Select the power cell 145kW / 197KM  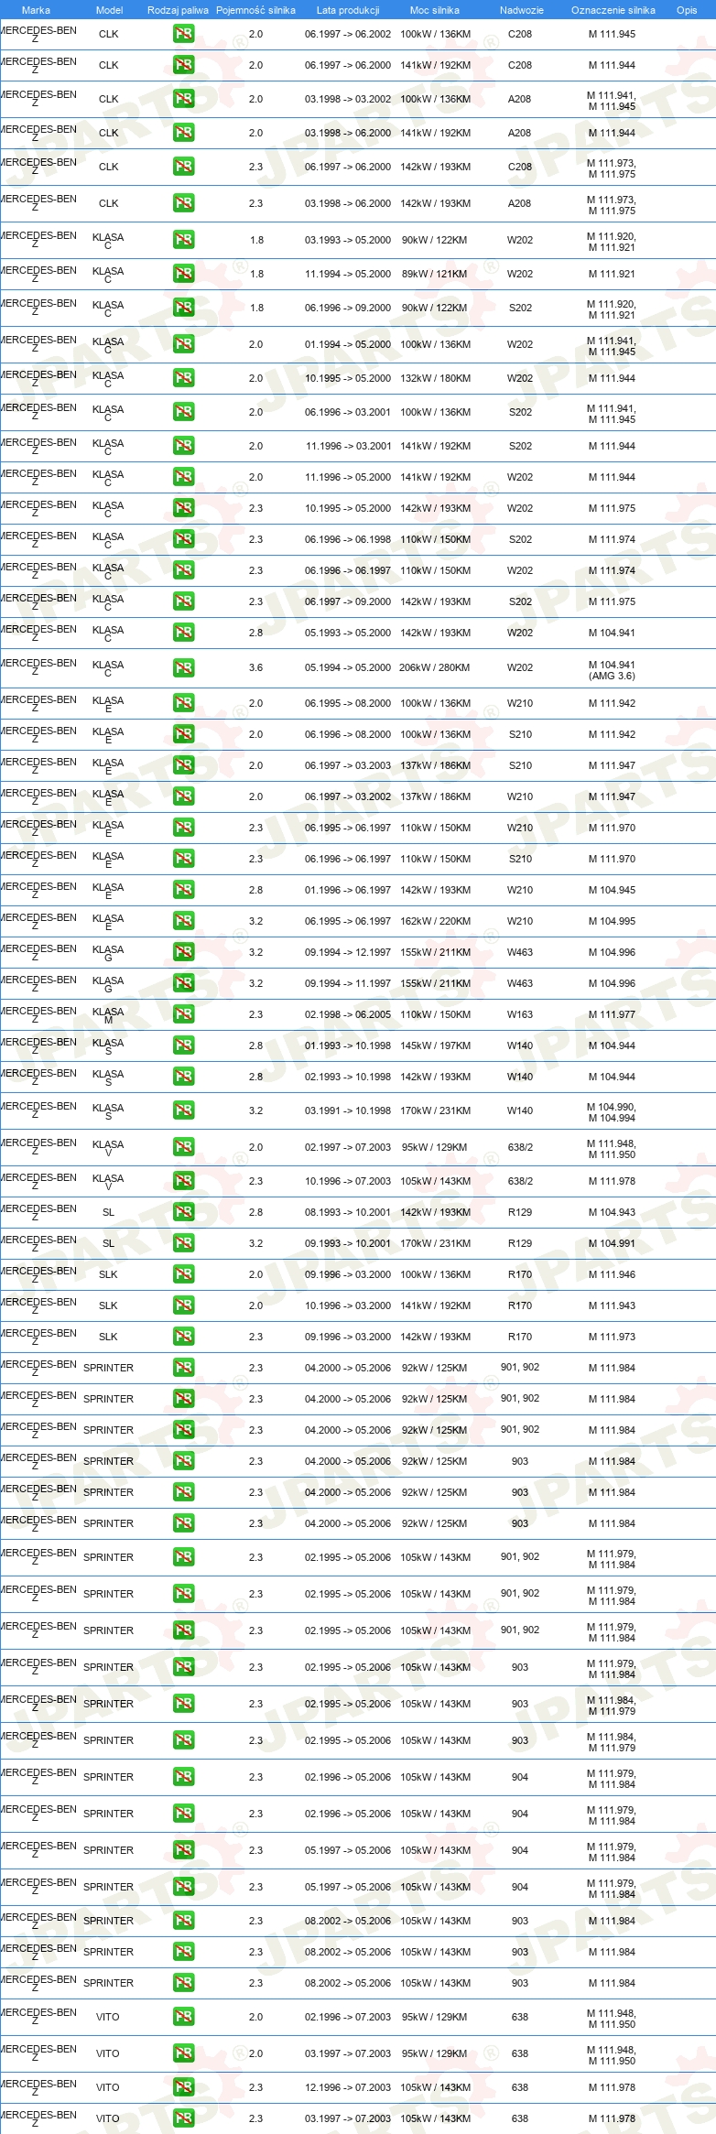pos(436,1045)
